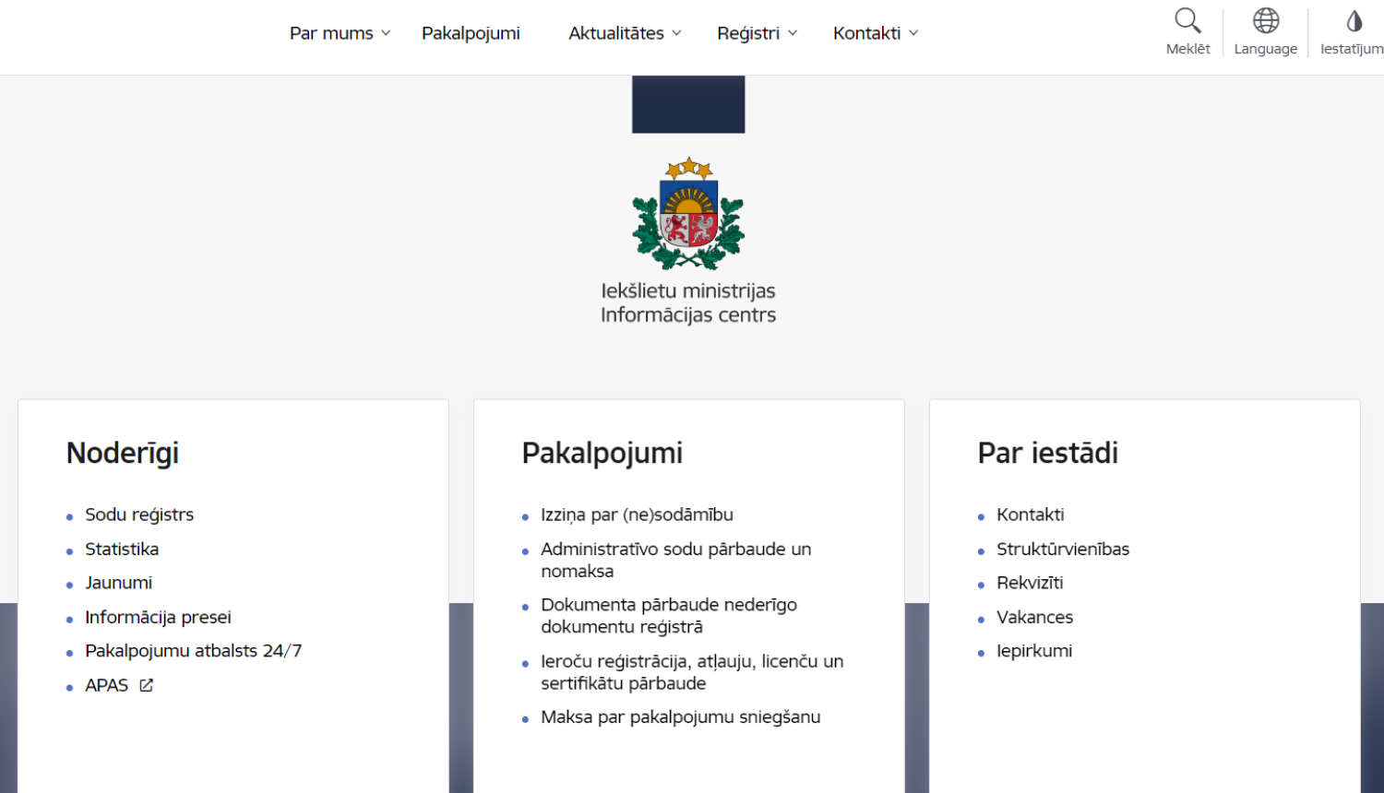
Task: Open the Kontakti top menu
Action: (866, 33)
